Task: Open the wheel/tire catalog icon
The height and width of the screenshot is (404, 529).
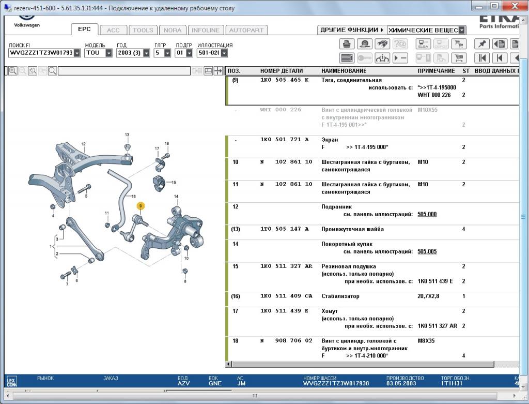Action: 365,44
